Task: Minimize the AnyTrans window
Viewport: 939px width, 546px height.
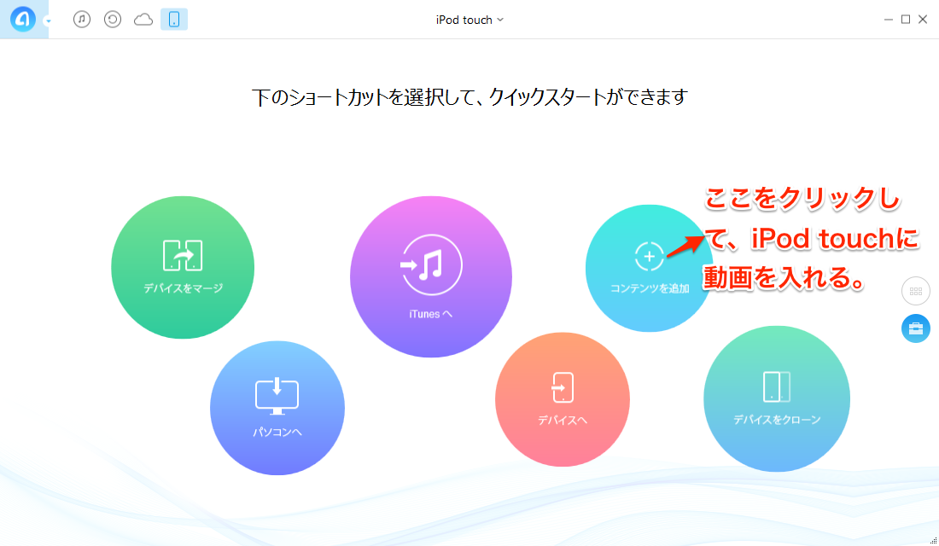Action: pyautogui.click(x=888, y=20)
